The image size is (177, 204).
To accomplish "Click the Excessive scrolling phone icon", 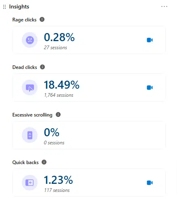I will [x=29, y=135].
